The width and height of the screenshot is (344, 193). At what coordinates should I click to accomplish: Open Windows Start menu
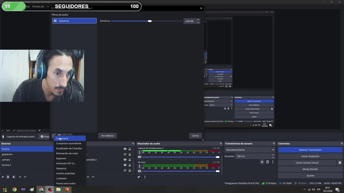[x=5, y=190]
